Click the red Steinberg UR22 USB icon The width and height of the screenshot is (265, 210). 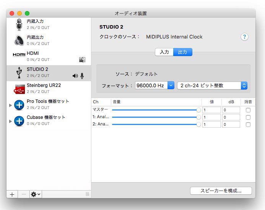pyautogui.click(x=19, y=89)
